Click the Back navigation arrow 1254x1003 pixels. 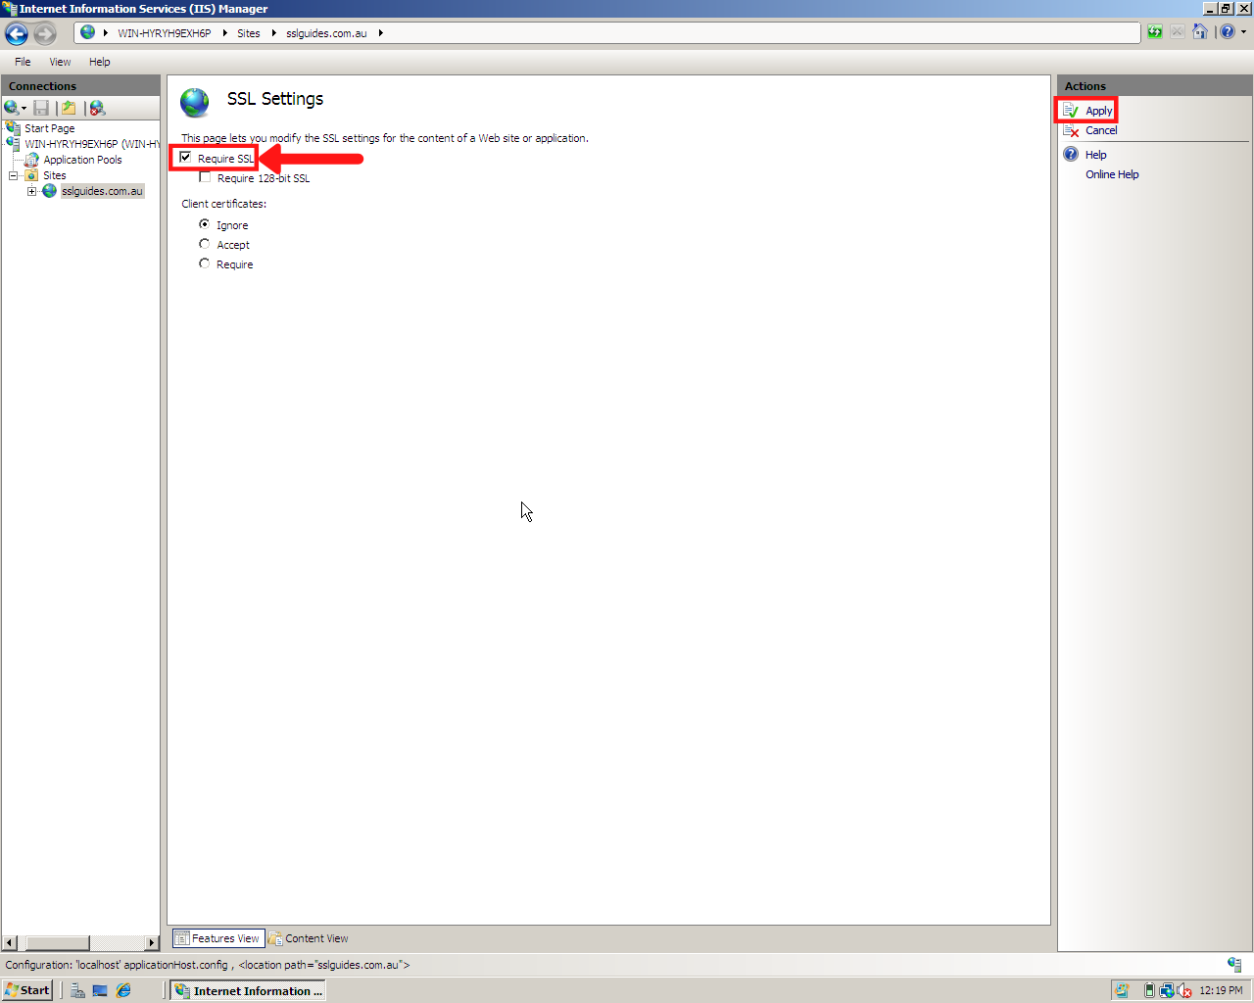coord(16,32)
